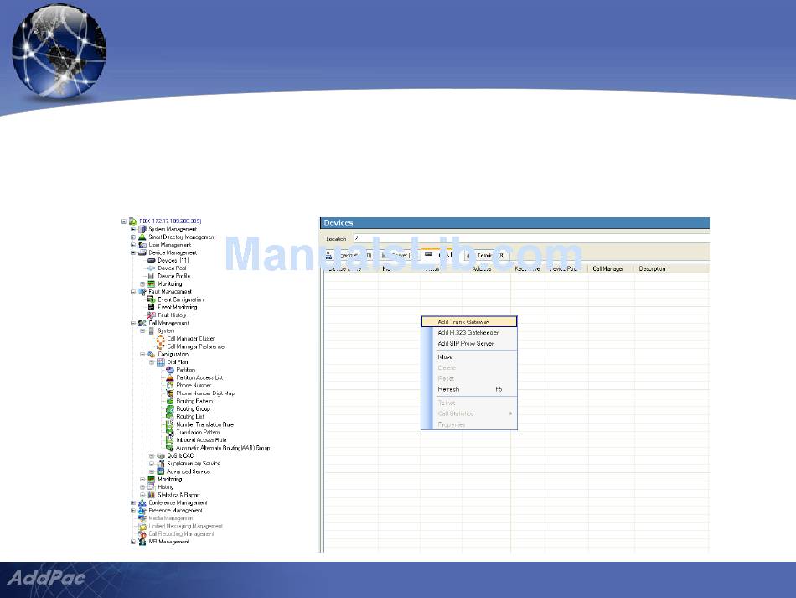
Task: Click the Routing Pattern icon
Action: pos(169,402)
